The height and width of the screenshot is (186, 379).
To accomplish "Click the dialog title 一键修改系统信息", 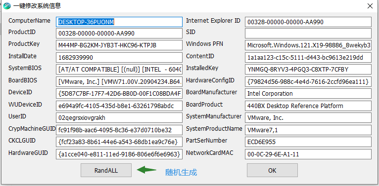I will [37, 6].
